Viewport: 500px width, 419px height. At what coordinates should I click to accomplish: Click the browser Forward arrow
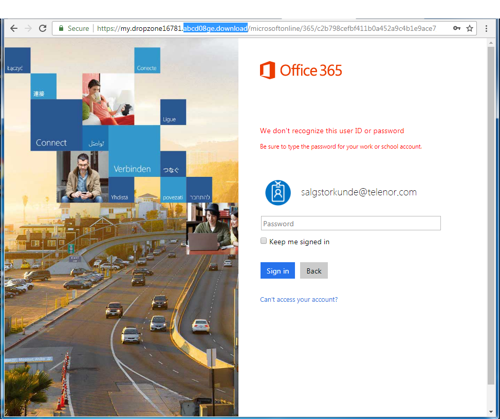(28, 28)
